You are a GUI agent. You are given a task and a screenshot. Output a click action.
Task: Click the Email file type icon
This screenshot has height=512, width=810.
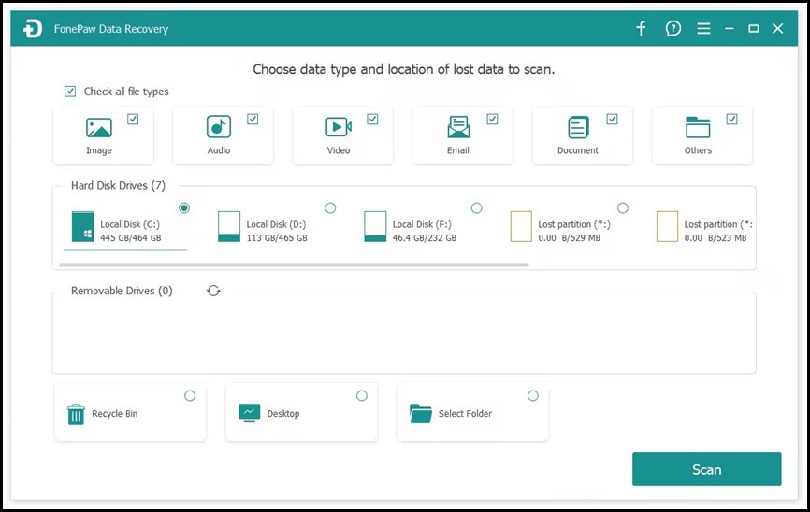[458, 127]
